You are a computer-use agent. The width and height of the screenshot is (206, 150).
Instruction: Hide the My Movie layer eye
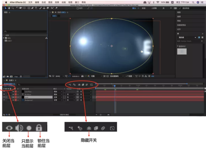pos(4,95)
